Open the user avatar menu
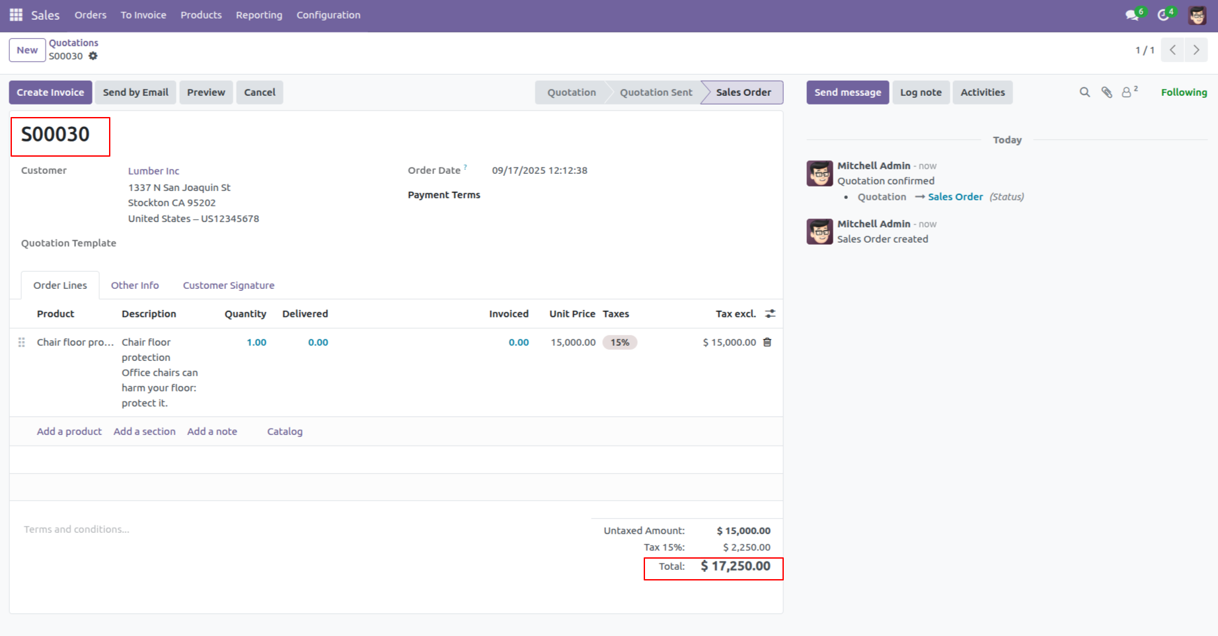The height and width of the screenshot is (636, 1218). point(1197,15)
